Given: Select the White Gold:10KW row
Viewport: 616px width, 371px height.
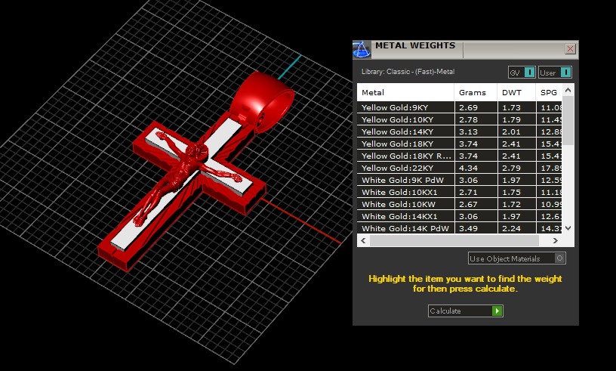Looking at the screenshot, I should [x=460, y=204].
